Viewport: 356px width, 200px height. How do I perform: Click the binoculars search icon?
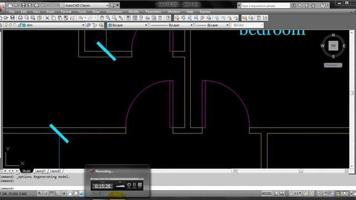(294, 6)
